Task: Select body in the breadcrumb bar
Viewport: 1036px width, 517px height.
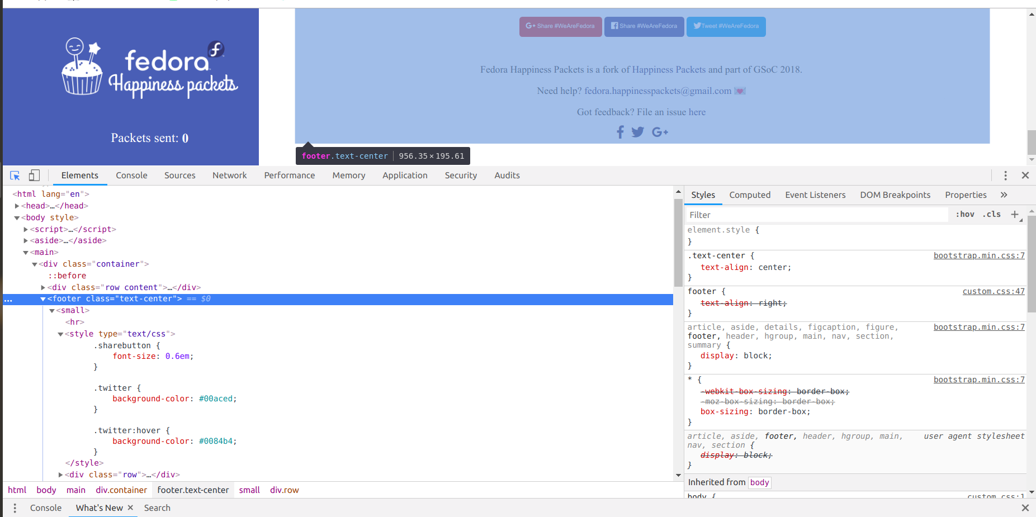Action: tap(46, 490)
